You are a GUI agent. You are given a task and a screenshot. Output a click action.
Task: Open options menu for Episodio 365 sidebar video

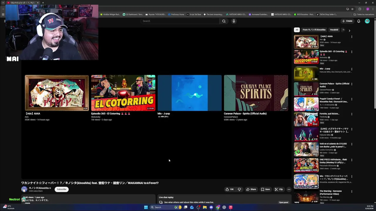pyautogui.click(x=352, y=52)
